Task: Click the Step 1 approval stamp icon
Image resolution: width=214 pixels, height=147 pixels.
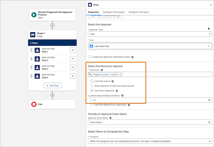Action: pyautogui.click(x=37, y=50)
